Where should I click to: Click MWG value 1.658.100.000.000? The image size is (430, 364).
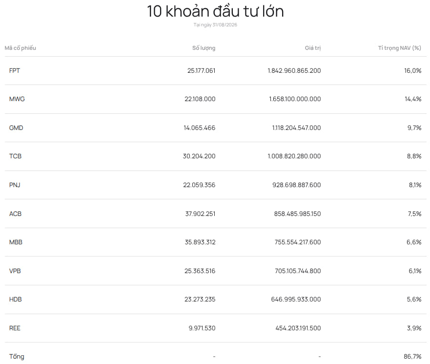(x=295, y=99)
